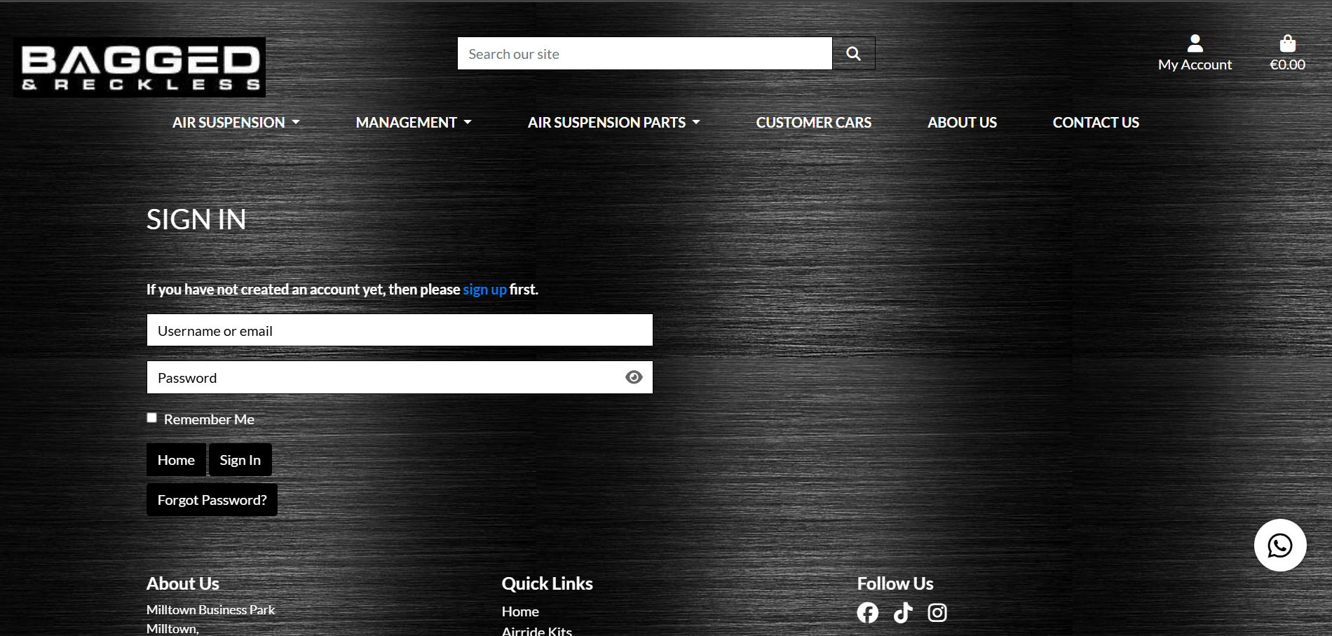Click the Username or email input field
1332x636 pixels.
click(x=399, y=330)
